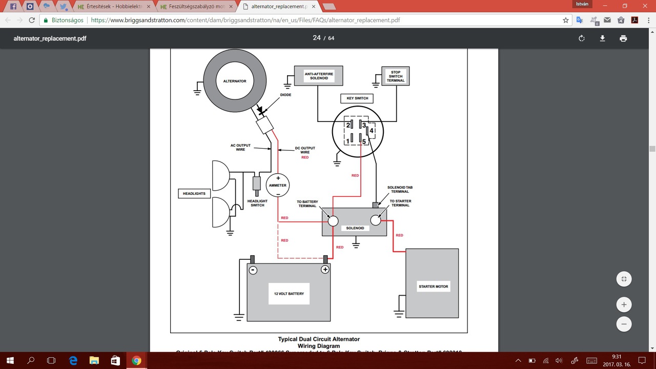Screen dimensions: 656x369
Task: Click the SOLENOID label on the gray box
Action: [355, 228]
